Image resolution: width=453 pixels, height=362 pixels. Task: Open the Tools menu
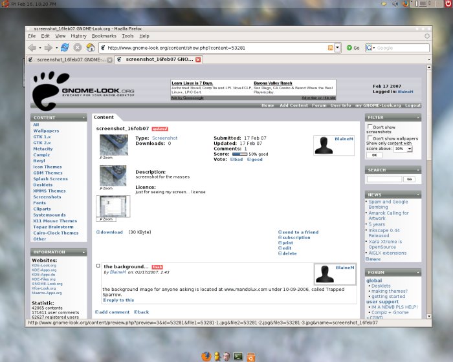tap(127, 36)
